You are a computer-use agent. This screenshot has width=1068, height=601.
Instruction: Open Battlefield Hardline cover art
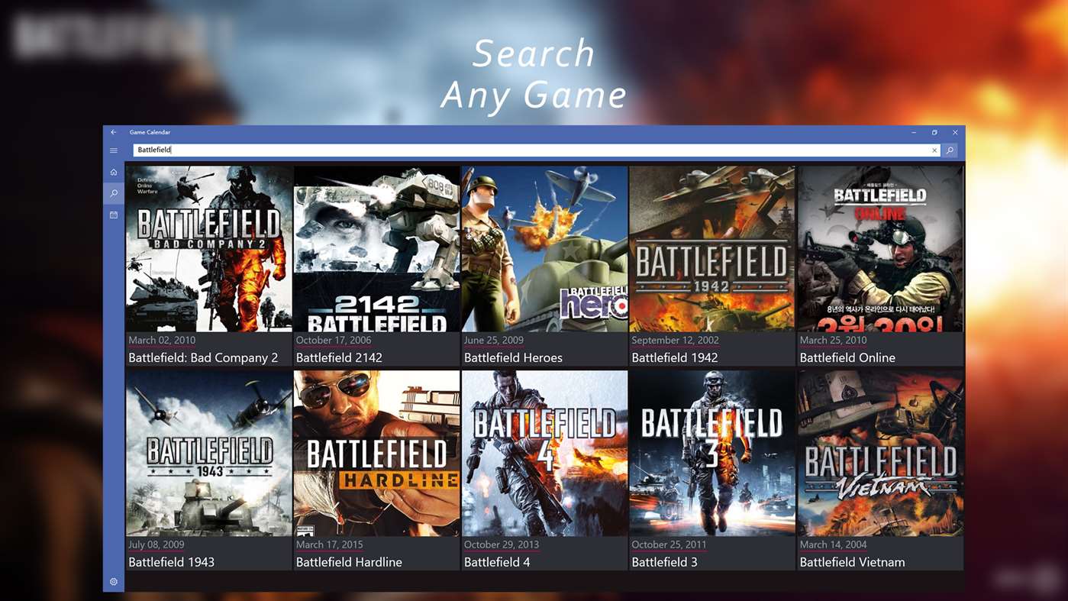[x=376, y=454]
